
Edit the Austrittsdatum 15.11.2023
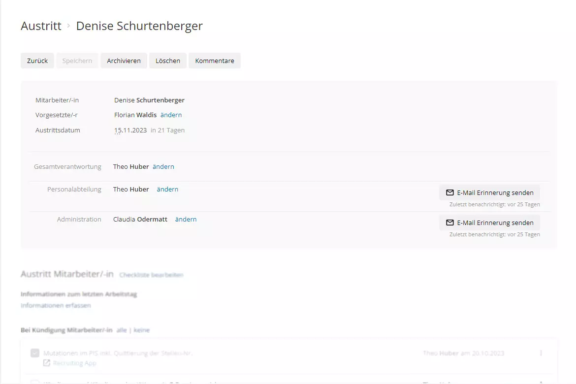pyautogui.click(x=130, y=130)
